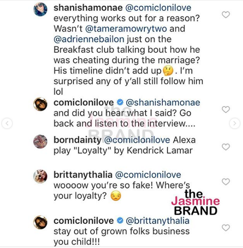Screen dimensions: 243x248
Task: View brittanythalia's profile avatar
Action: (x=40, y=176)
